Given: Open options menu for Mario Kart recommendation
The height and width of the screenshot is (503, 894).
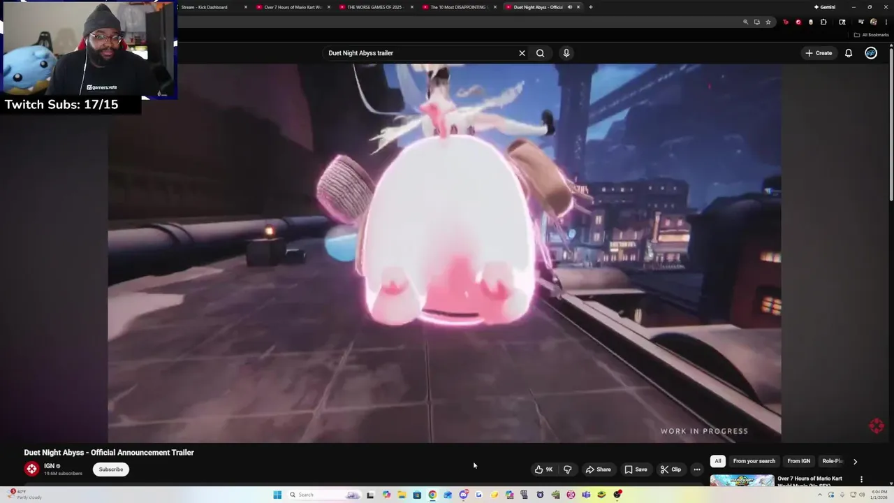Looking at the screenshot, I should tap(861, 479).
